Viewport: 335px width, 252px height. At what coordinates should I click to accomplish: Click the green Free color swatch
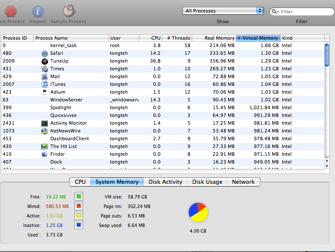click(79, 196)
